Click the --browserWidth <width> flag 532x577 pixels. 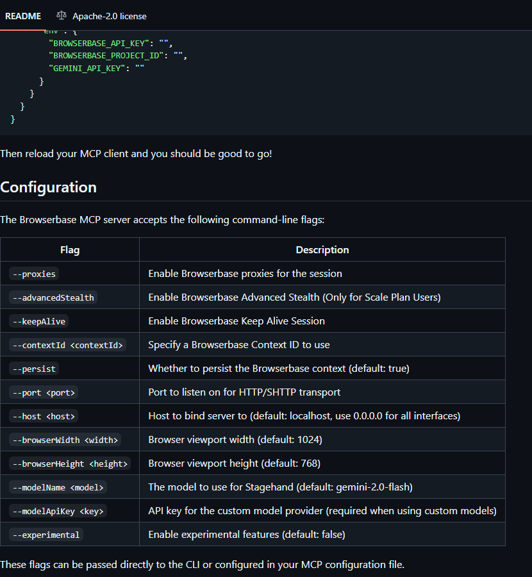click(x=65, y=440)
